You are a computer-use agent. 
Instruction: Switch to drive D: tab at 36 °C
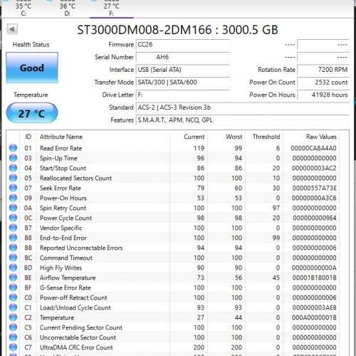pyautogui.click(x=68, y=9)
